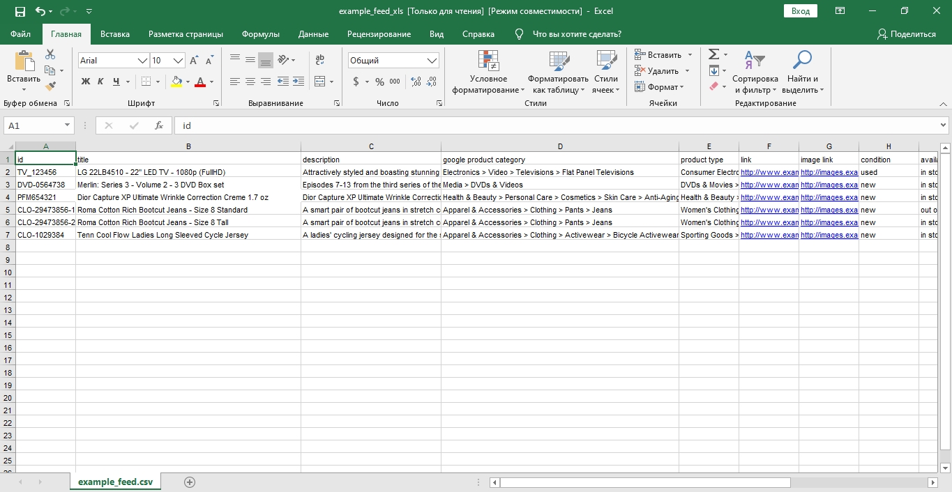This screenshot has height=492, width=952.
Task: Open Условное форматирование menu
Action: click(488, 72)
